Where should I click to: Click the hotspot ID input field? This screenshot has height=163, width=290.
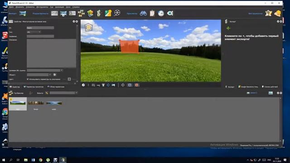[40, 28]
